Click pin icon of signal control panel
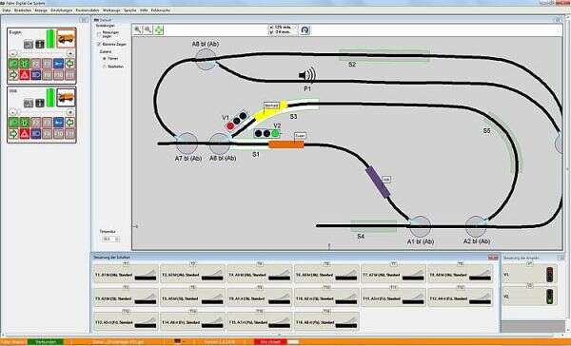 point(561,258)
